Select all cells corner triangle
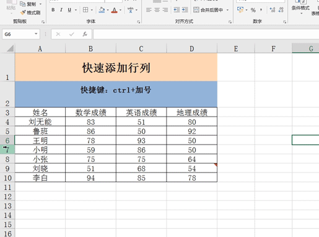Screen dimensions: 319x237 10,48
